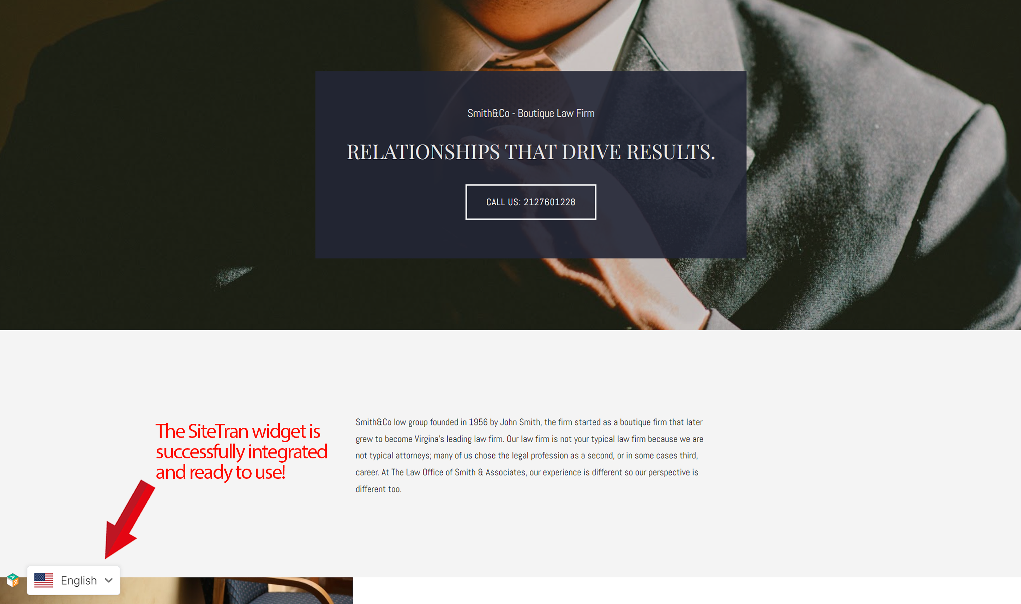Click the SiteTran widget icon

(x=14, y=581)
